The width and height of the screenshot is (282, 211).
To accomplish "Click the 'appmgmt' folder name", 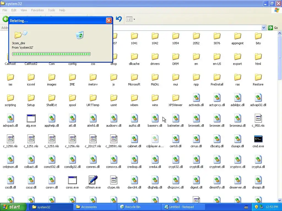I will tap(238, 43).
